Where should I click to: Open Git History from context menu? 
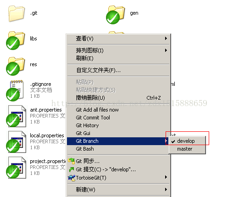[x=118, y=125]
